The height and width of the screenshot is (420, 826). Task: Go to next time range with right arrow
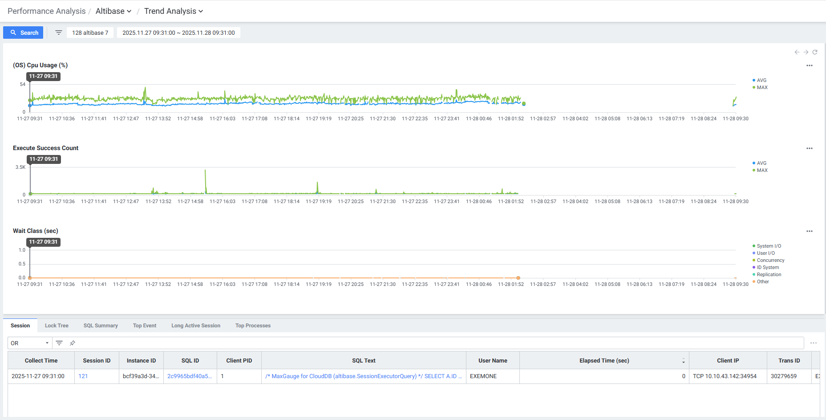(806, 52)
